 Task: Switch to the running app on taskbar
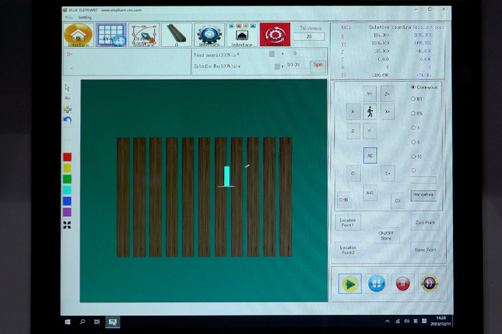point(113,322)
